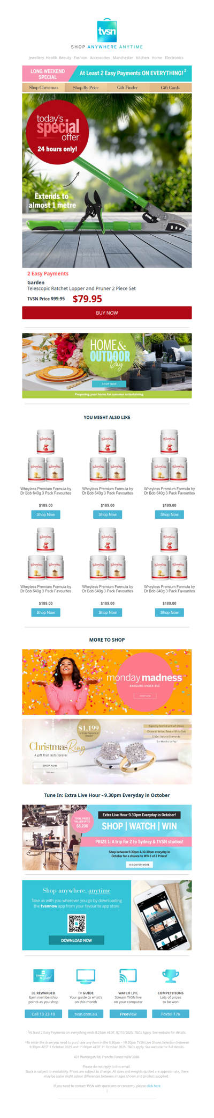Click the Call 13 23 10 button
Image resolution: width=214 pixels, height=1118 pixels.
coord(43,1014)
